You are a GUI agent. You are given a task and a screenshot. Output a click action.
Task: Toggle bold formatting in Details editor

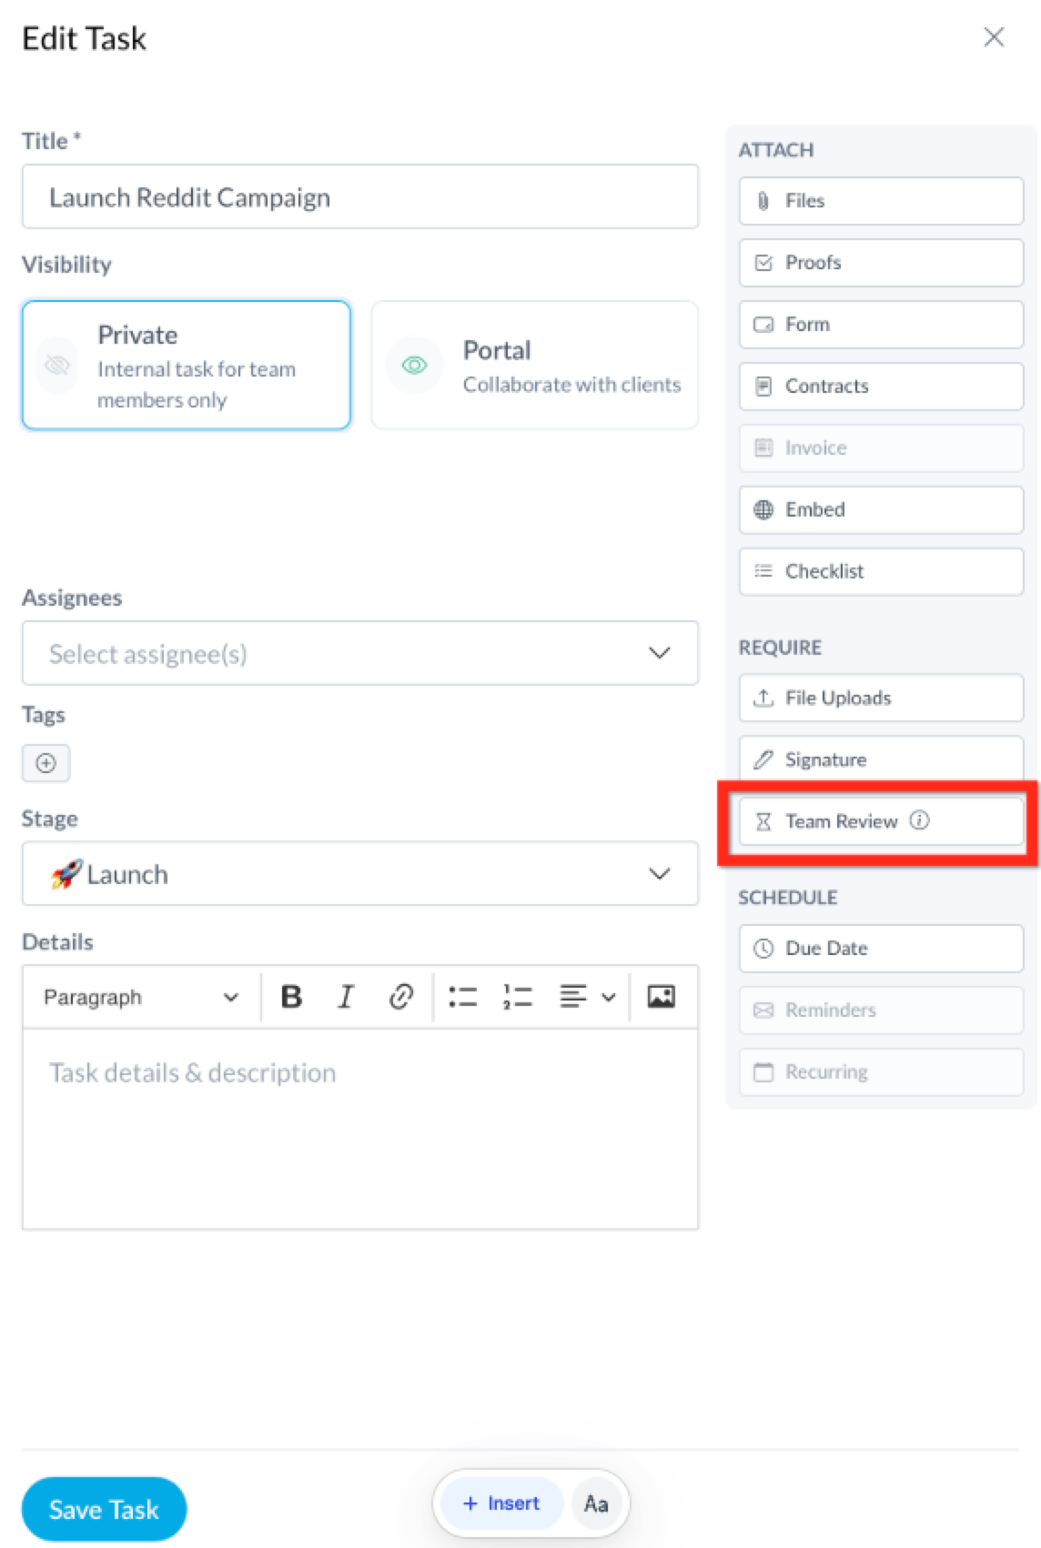(x=291, y=997)
